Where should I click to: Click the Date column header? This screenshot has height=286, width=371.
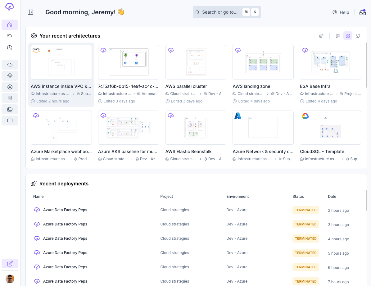[332, 197]
